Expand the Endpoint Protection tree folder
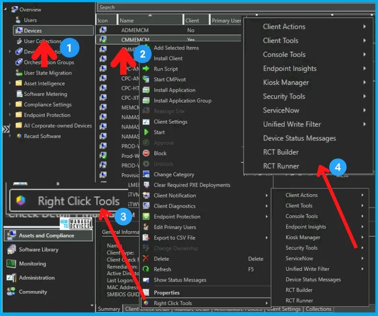The height and width of the screenshot is (316, 378). pyautogui.click(x=10, y=115)
